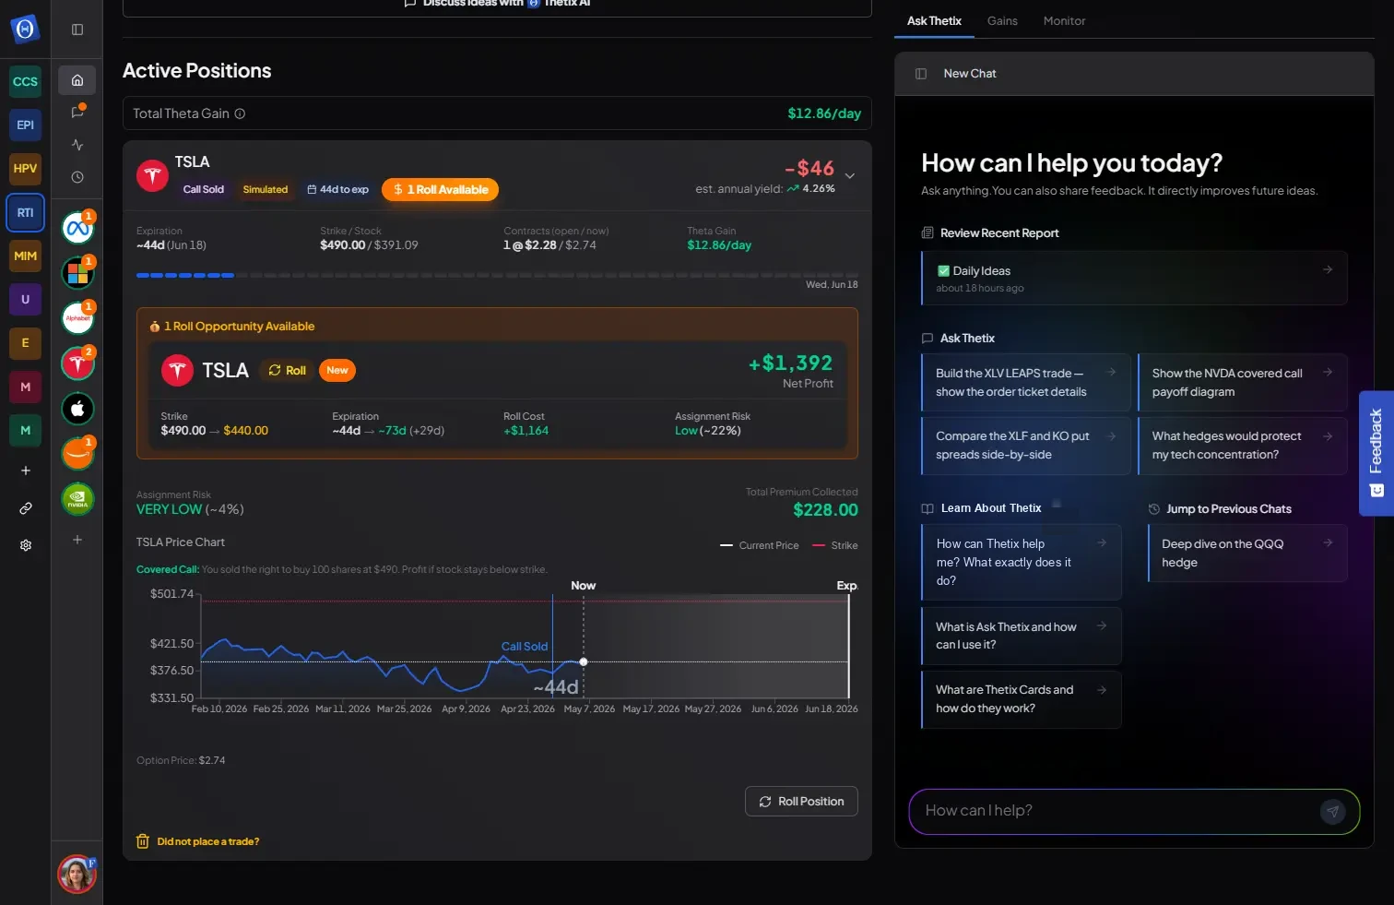The height and width of the screenshot is (905, 1394).
Task: Add a new portfolio with plus icon
Action: tap(26, 470)
